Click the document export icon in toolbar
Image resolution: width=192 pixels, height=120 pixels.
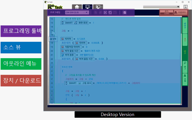125,12
